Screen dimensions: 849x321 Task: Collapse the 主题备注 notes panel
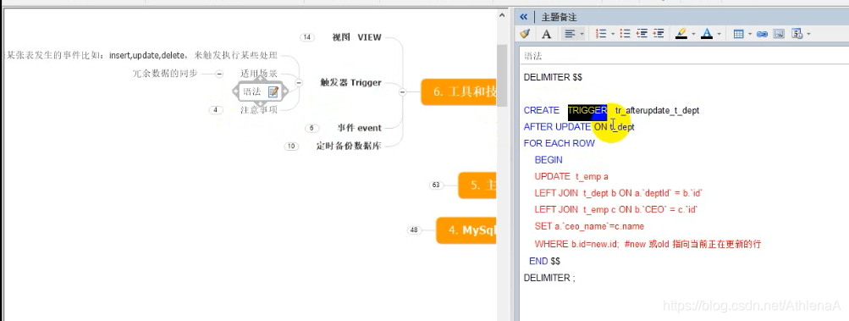pos(523,17)
